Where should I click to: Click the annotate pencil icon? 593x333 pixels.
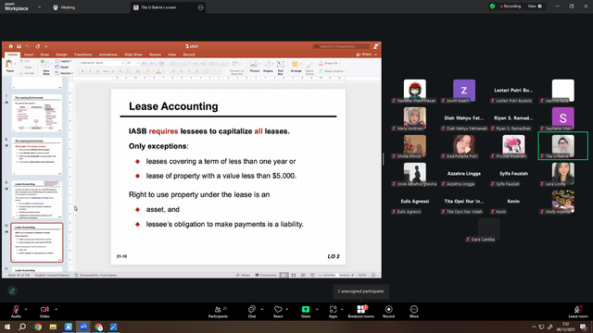12,290
